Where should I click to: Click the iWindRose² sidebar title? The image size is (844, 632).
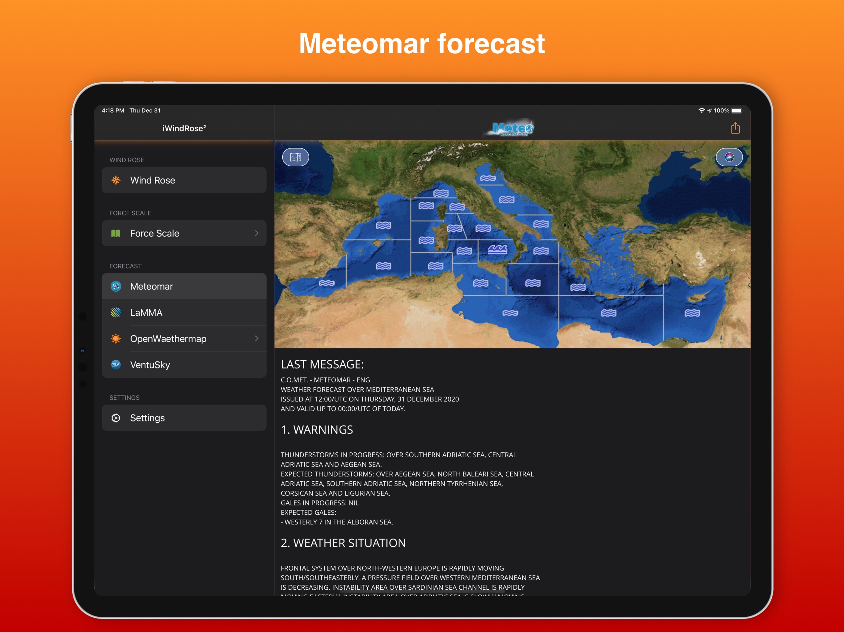(x=184, y=128)
